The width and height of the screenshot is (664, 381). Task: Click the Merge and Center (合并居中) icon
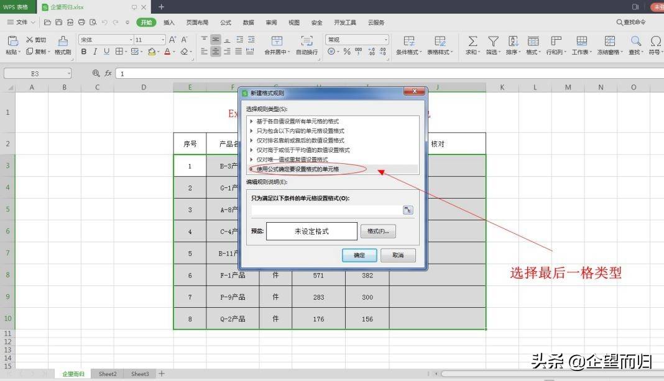277,41
